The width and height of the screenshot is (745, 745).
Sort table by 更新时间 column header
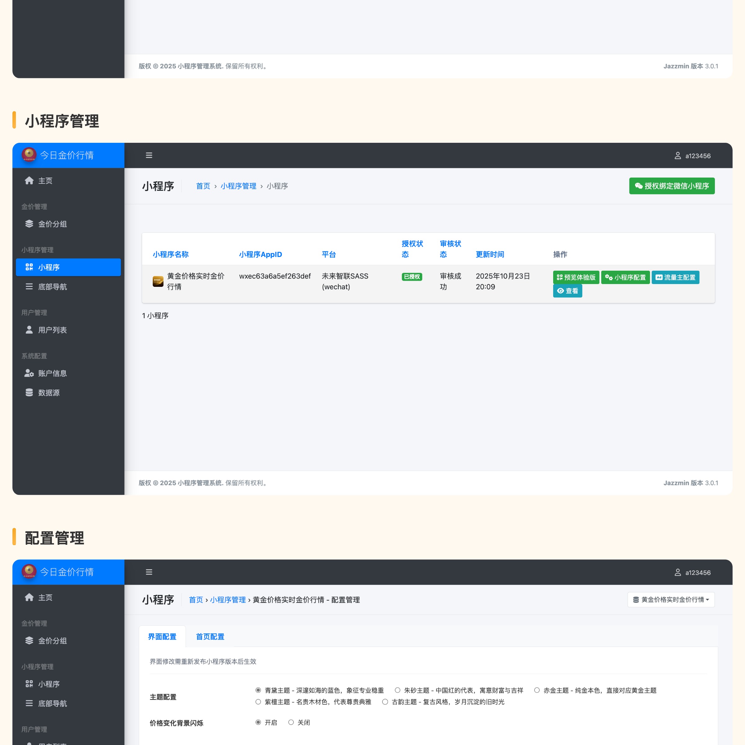coord(490,255)
